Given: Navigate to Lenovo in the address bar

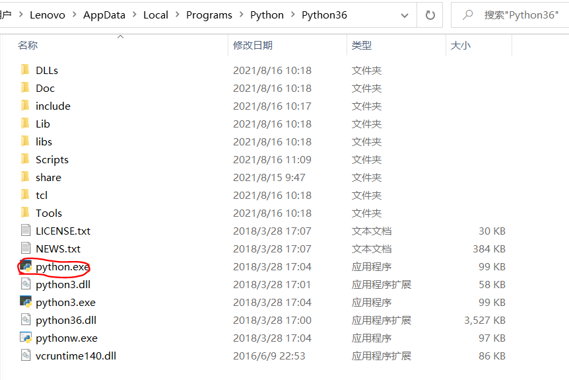Looking at the screenshot, I should pyautogui.click(x=48, y=15).
